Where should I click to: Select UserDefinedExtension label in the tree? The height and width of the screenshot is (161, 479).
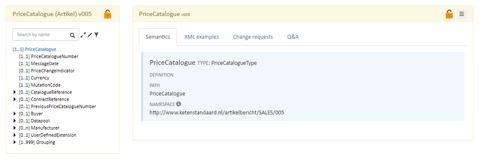coord(47,135)
